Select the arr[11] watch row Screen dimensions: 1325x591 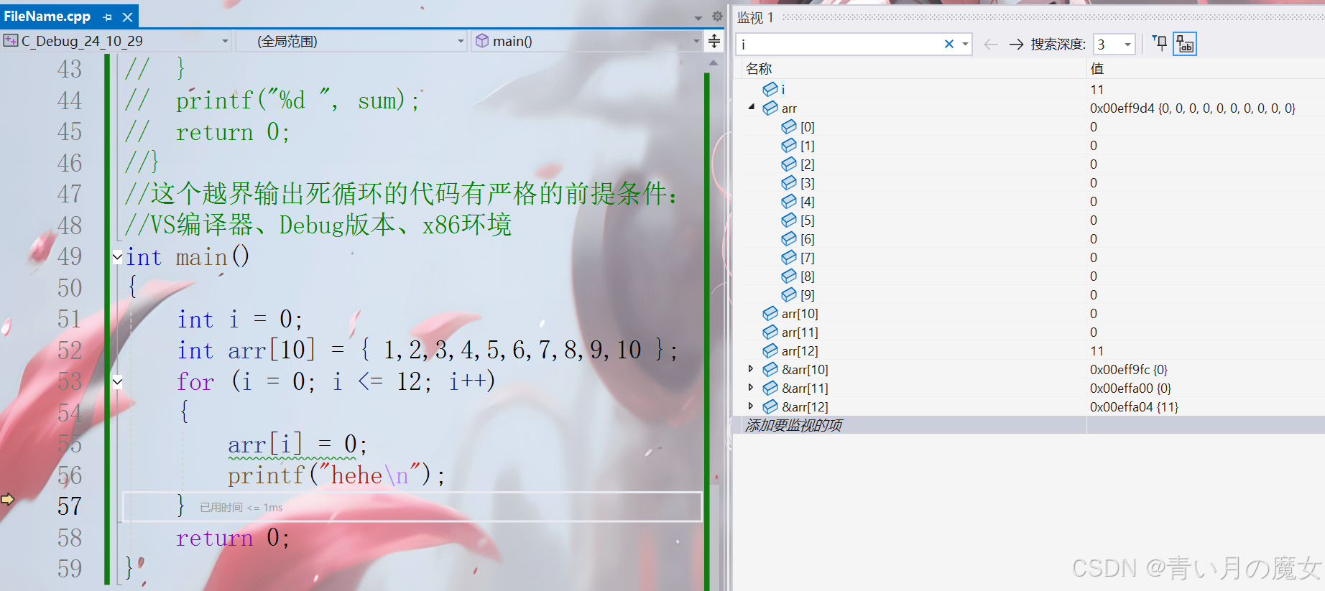click(1030, 332)
